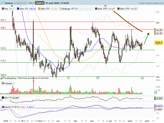Click the +0,00 % variation badge
Screen dimensions: 164x123
pos(40,3)
